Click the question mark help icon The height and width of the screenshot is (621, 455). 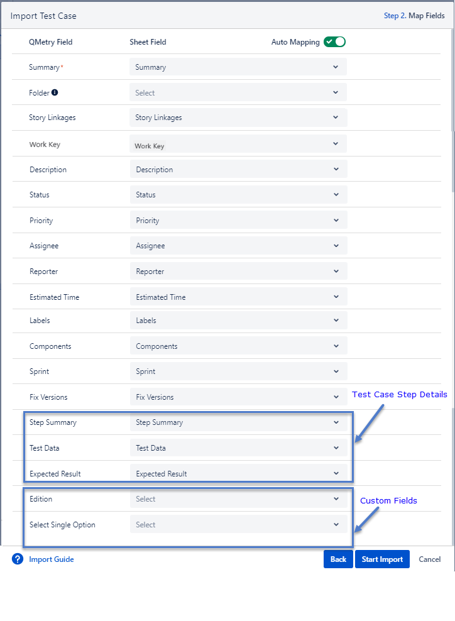tap(17, 559)
